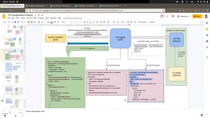Open the shape tool

pyautogui.click(x=39, y=22)
